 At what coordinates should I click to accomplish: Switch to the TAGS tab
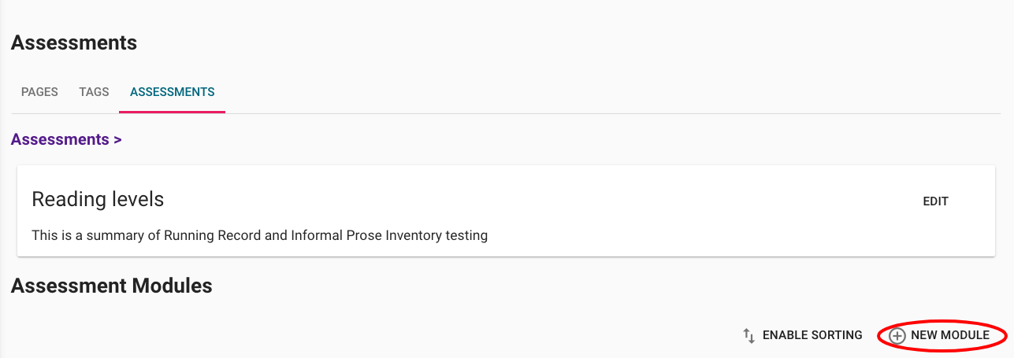94,92
